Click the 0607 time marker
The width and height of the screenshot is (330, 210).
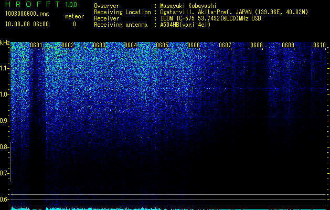pyautogui.click(x=225, y=45)
